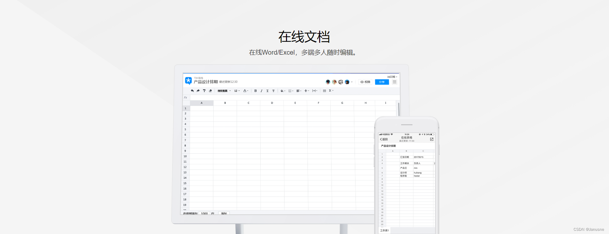
Task: Click the fourth collaborator avatar
Action: pyautogui.click(x=347, y=82)
